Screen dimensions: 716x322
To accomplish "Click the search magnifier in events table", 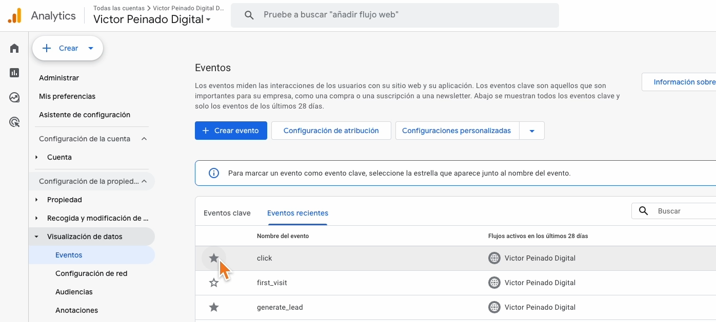I will click(x=643, y=211).
